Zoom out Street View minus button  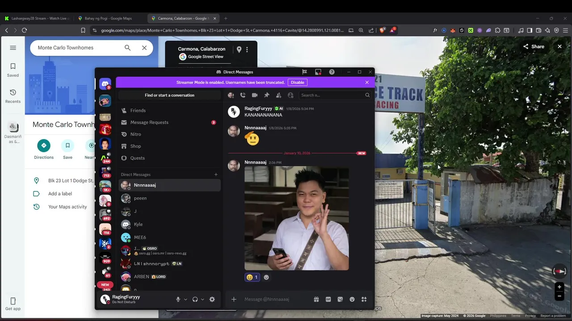(x=559, y=296)
